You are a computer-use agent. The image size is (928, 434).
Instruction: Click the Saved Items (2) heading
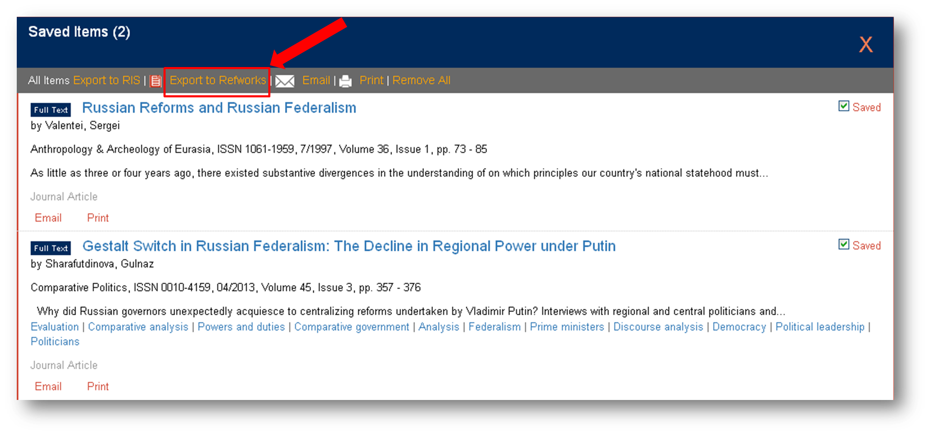pos(79,32)
